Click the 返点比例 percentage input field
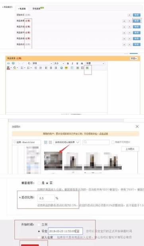 pyautogui.click(x=46, y=198)
